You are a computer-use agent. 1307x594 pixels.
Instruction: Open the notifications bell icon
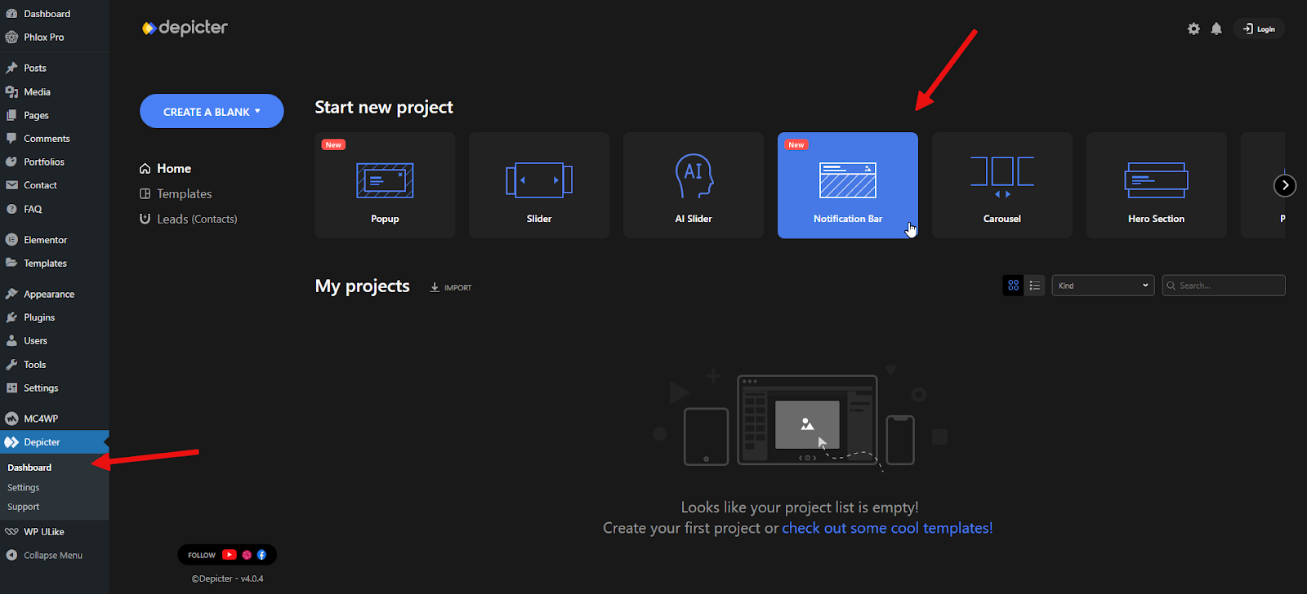pyautogui.click(x=1216, y=29)
